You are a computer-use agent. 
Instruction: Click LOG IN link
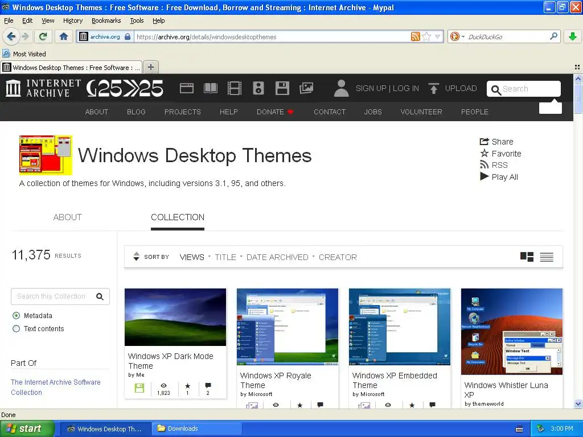tap(405, 88)
